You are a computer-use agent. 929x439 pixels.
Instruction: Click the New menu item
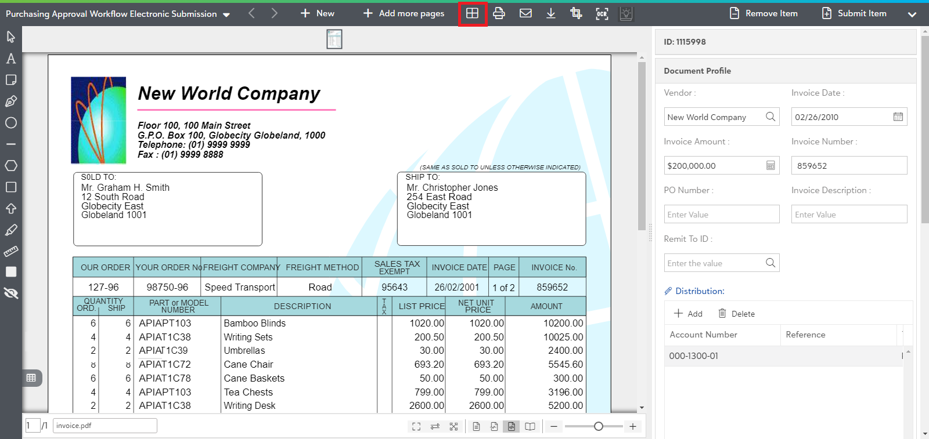(318, 13)
